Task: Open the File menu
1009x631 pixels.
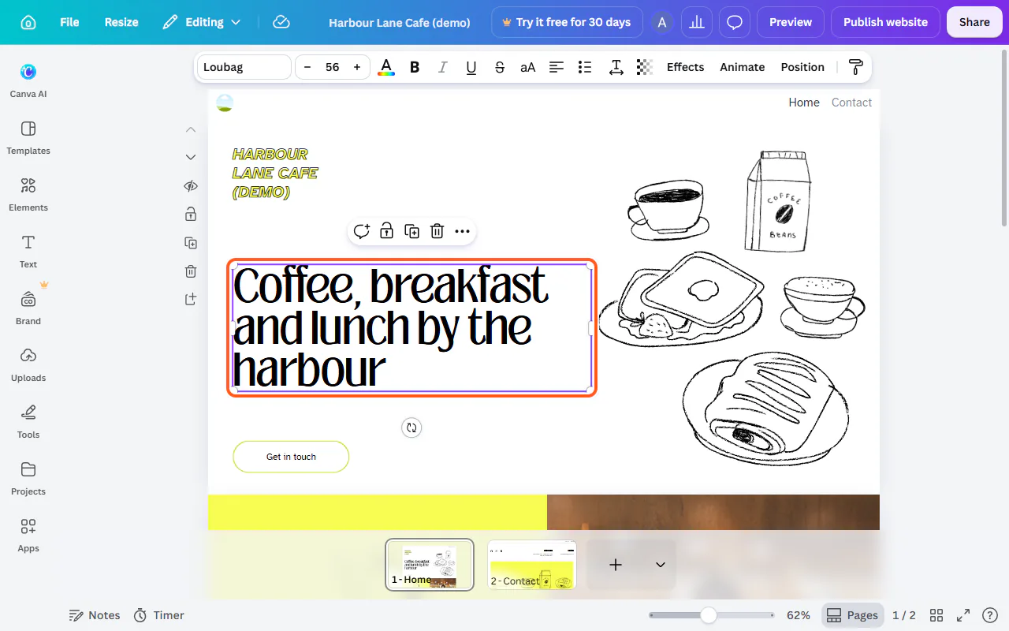Action: click(69, 22)
